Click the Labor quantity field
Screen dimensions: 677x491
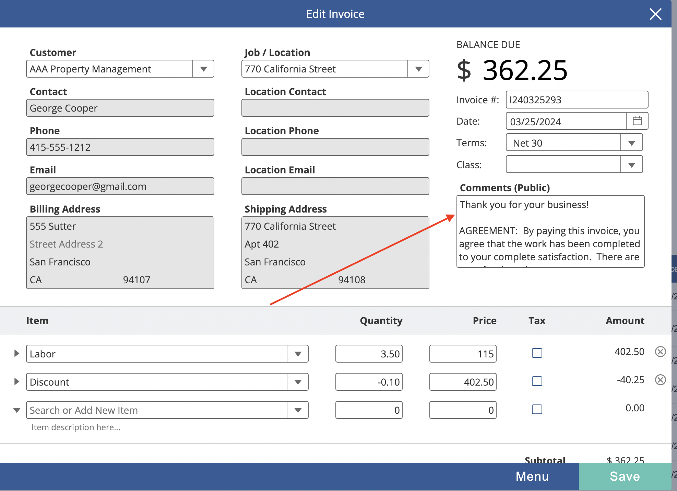coord(369,354)
